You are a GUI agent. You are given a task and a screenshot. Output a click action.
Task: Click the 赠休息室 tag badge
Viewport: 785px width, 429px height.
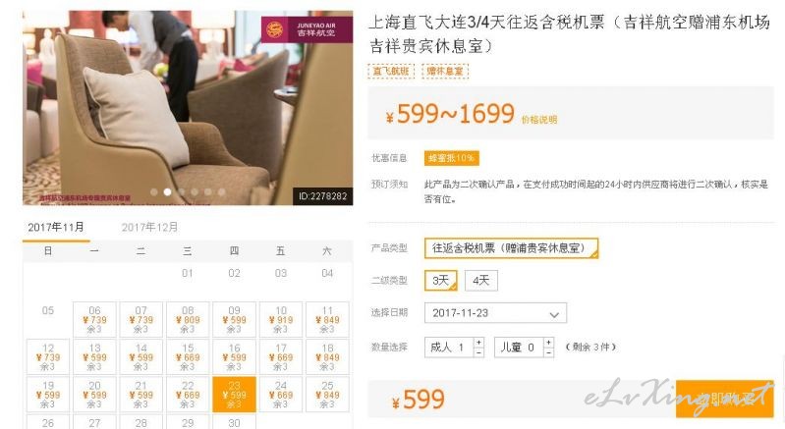click(445, 71)
